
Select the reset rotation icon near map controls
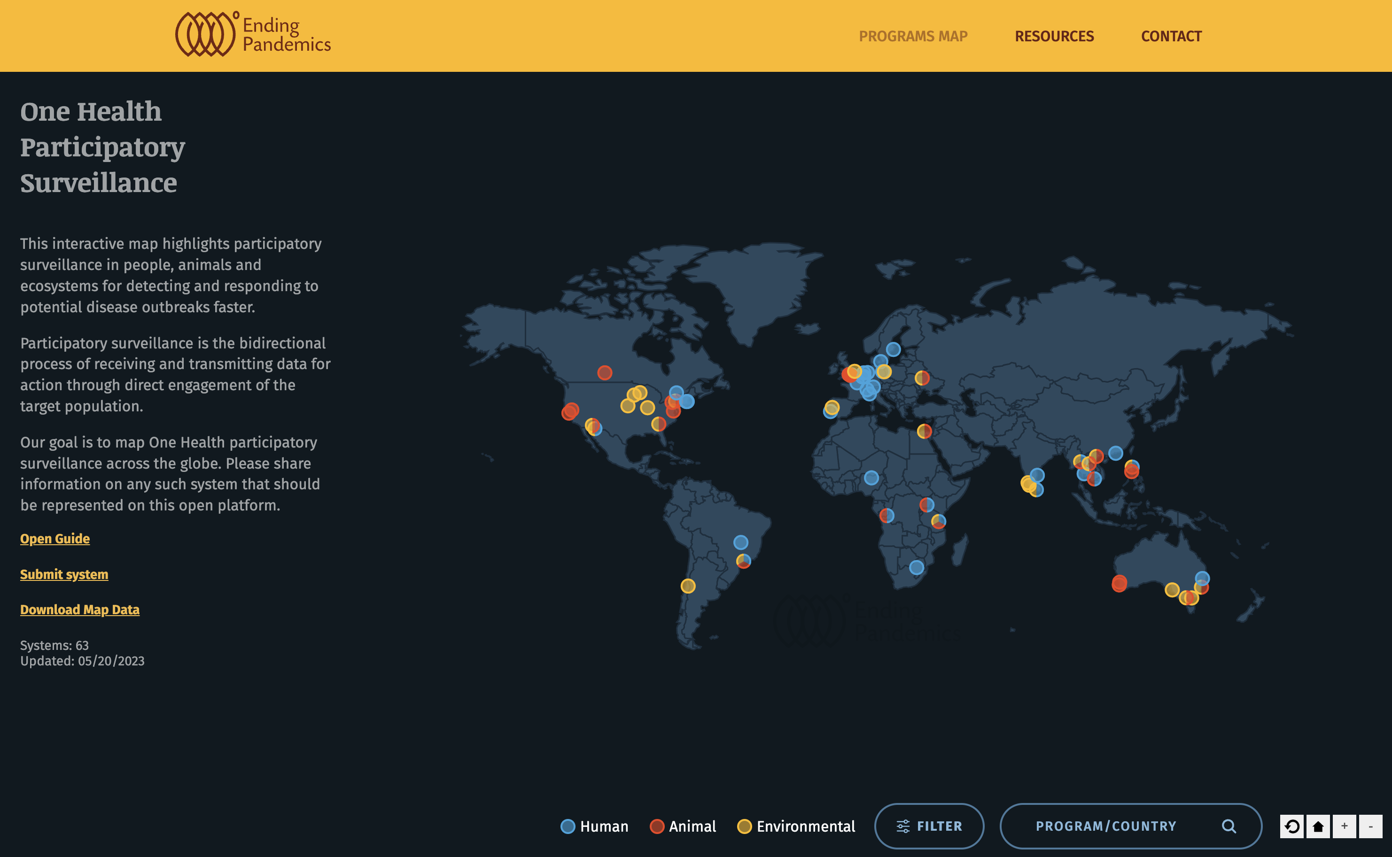point(1292,826)
